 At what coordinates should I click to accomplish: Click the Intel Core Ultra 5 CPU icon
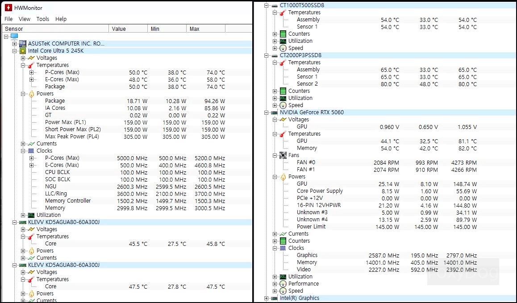click(x=23, y=51)
